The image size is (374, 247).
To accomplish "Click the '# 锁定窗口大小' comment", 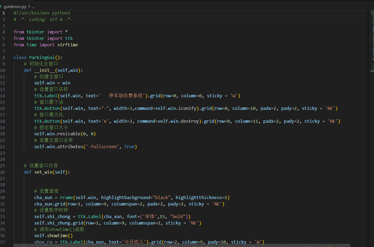I will click(51, 128).
